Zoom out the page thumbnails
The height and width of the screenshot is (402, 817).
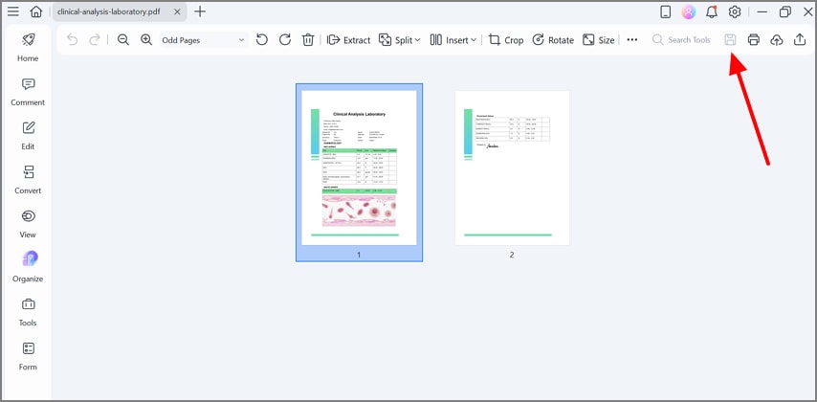pyautogui.click(x=123, y=39)
